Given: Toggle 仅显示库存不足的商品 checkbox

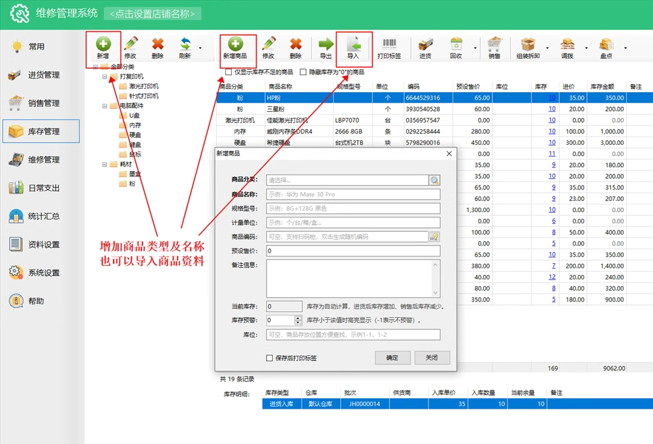Looking at the screenshot, I should [x=229, y=72].
